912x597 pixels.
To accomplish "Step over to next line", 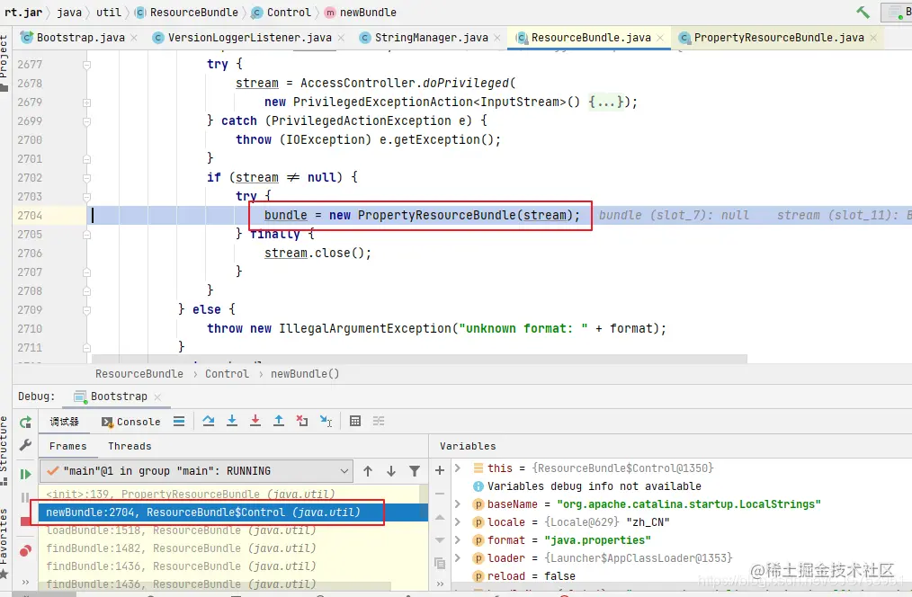I will tap(209, 422).
